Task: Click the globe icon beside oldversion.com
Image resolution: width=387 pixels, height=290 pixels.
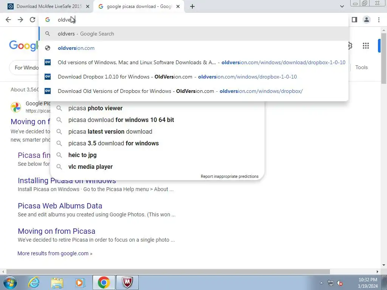Action: tap(48, 48)
